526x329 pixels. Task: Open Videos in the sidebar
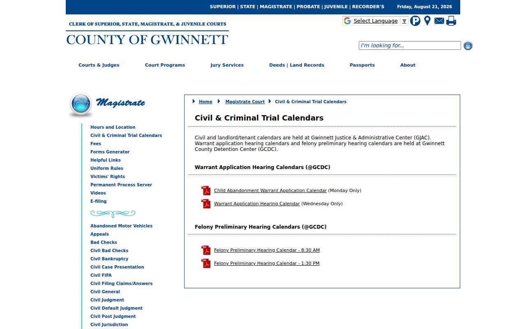98,193
